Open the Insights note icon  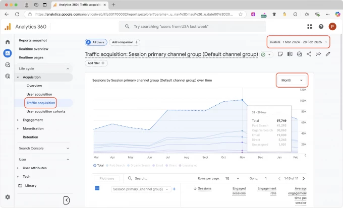pyautogui.click(x=280, y=54)
